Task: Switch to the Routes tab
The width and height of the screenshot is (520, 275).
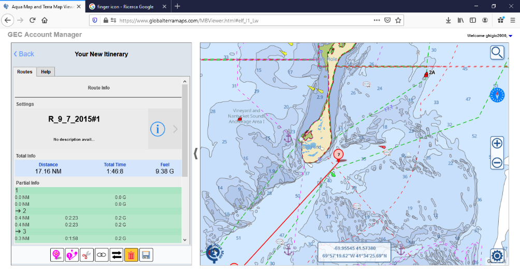Action: click(24, 71)
